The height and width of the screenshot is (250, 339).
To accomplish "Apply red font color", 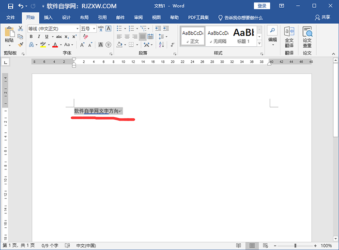I will click(55, 45).
